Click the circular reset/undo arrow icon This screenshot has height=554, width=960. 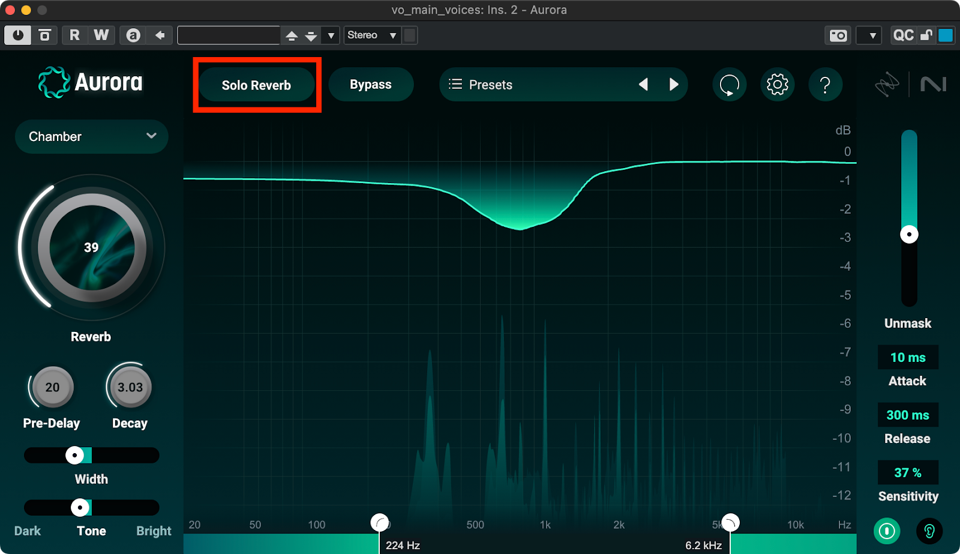point(729,85)
